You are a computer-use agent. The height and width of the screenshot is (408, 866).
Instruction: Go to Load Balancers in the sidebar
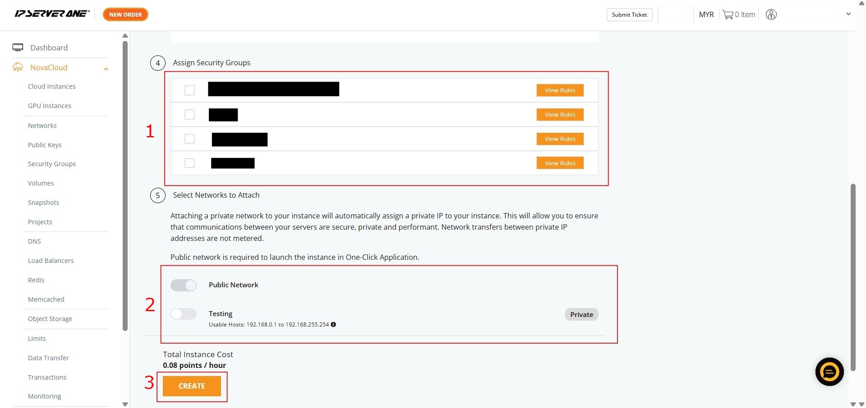[x=51, y=261]
